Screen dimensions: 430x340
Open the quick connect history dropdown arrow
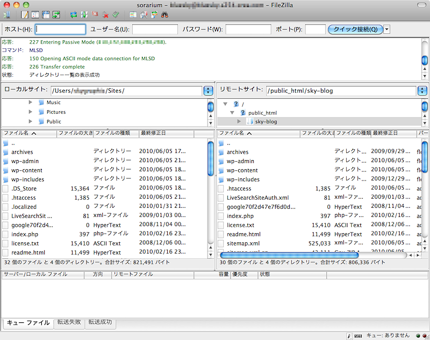(386, 30)
